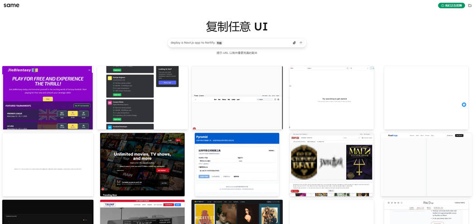Open the folder icon at top right
The image size is (475, 224).
coord(470,5)
